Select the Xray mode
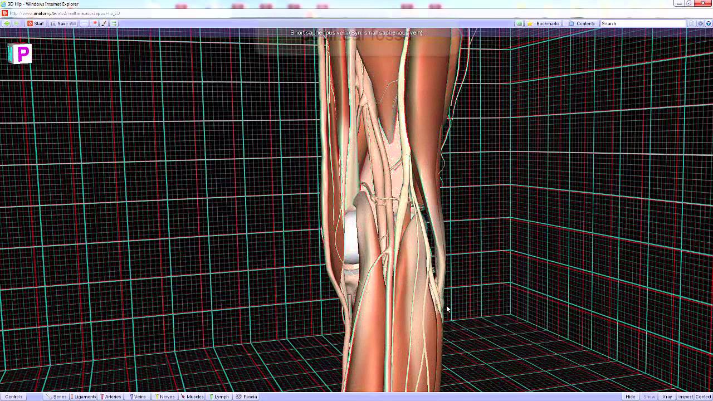Viewport: 713px width, 401px height. click(667, 397)
